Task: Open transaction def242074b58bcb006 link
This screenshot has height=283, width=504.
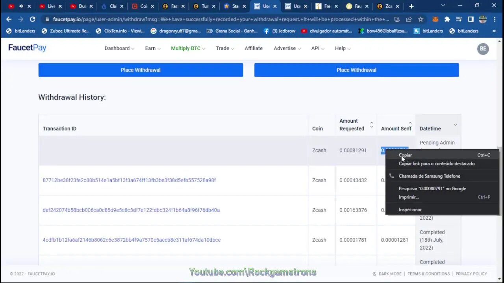Action: pos(131,210)
